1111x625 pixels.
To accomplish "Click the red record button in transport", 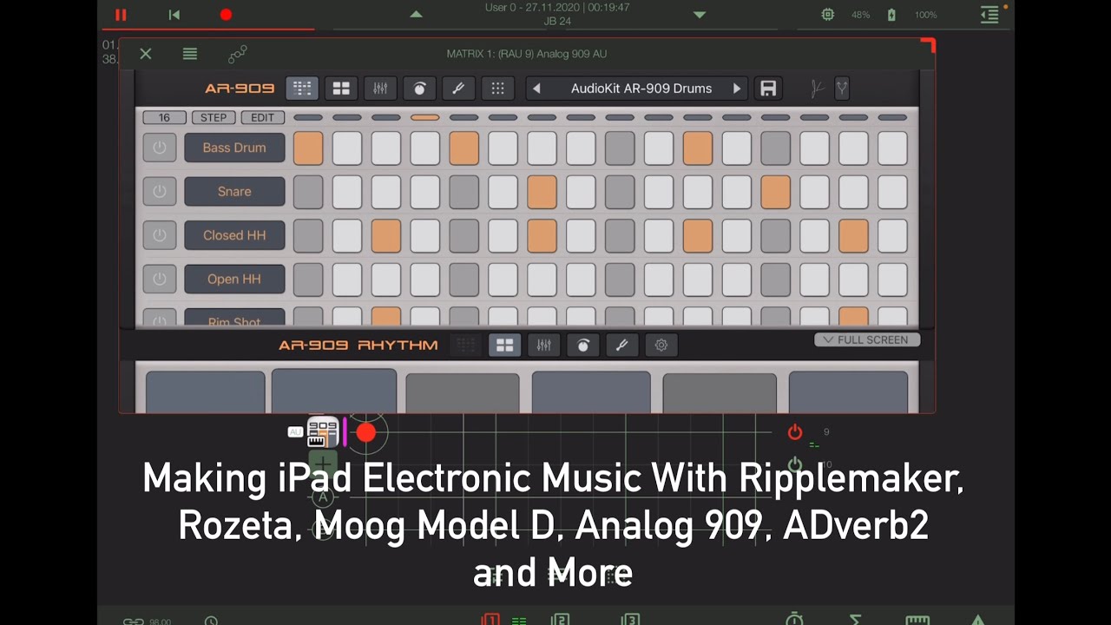I will tap(226, 15).
